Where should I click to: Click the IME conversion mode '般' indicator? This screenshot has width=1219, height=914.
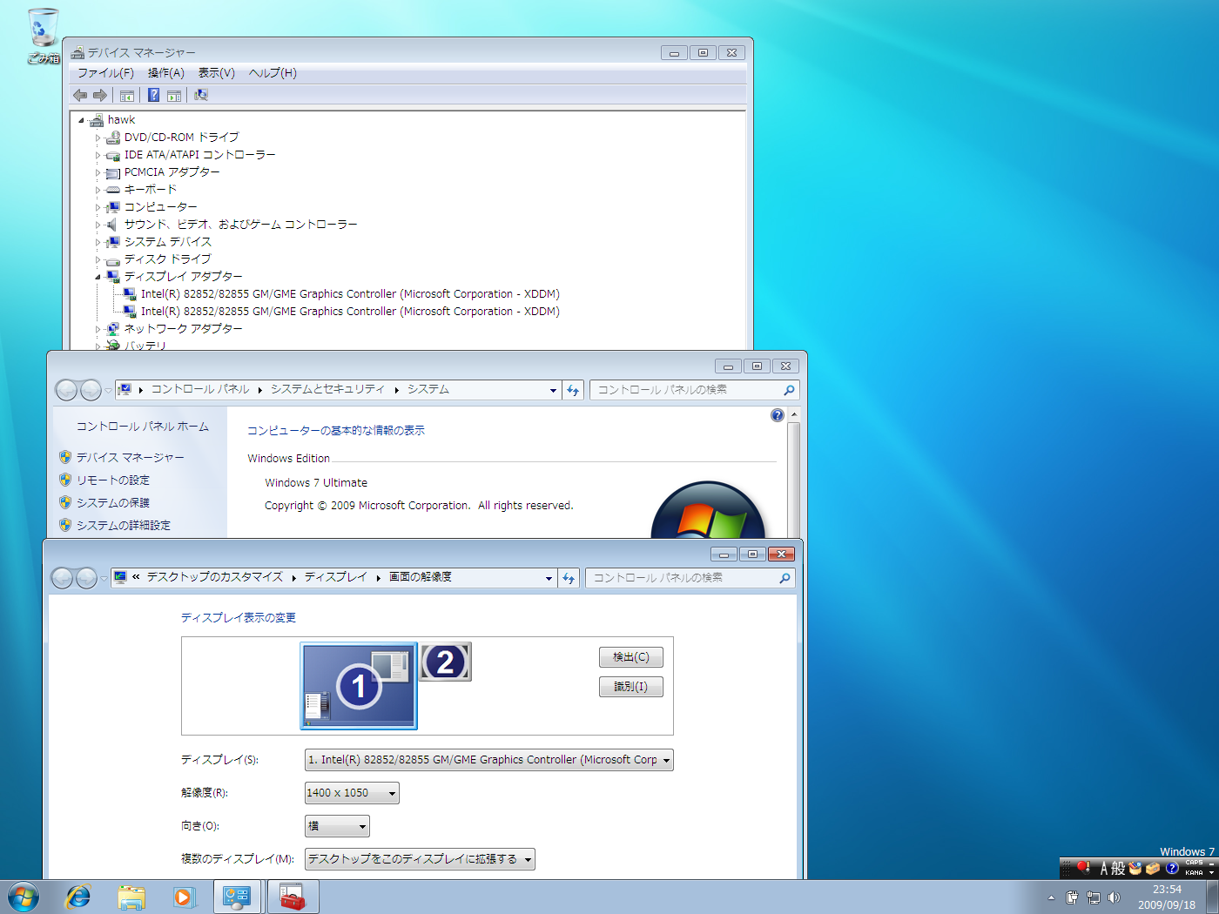[x=1118, y=868]
